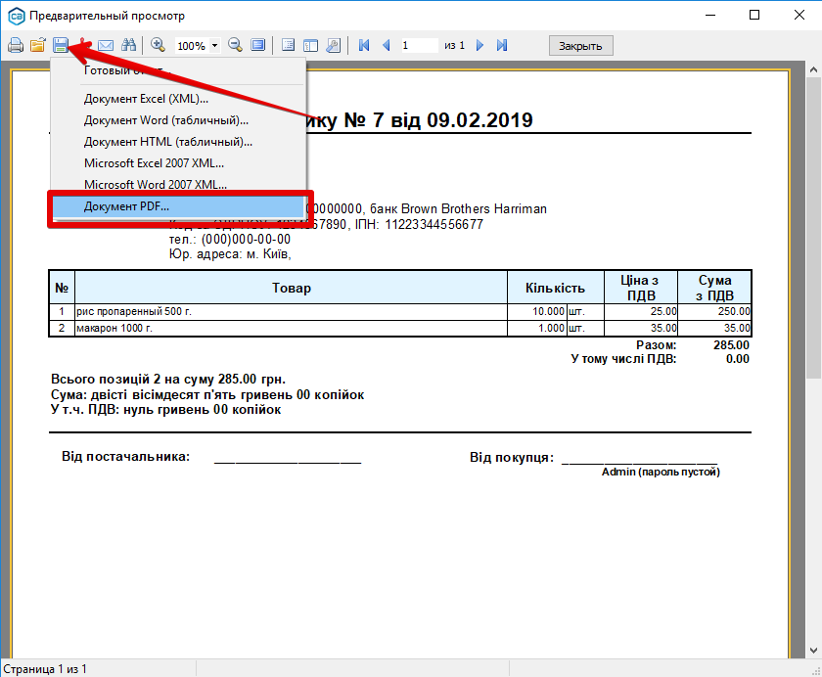Select Документ PDF... menu entry
This screenshot has height=677, width=822.
[x=177, y=206]
